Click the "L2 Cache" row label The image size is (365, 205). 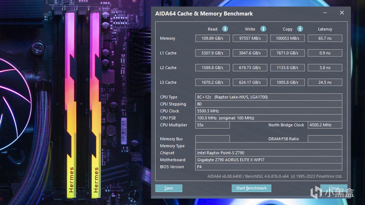168,67
